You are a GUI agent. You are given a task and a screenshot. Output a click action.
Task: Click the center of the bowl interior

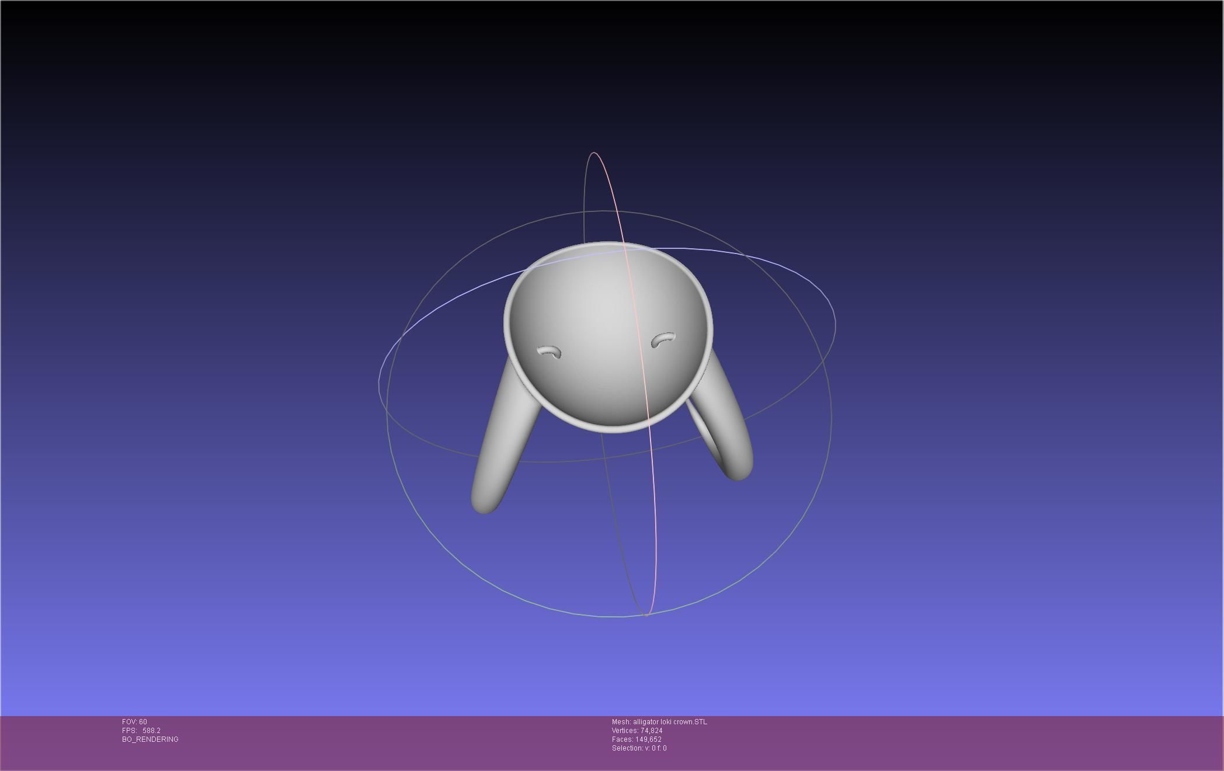pos(607,333)
